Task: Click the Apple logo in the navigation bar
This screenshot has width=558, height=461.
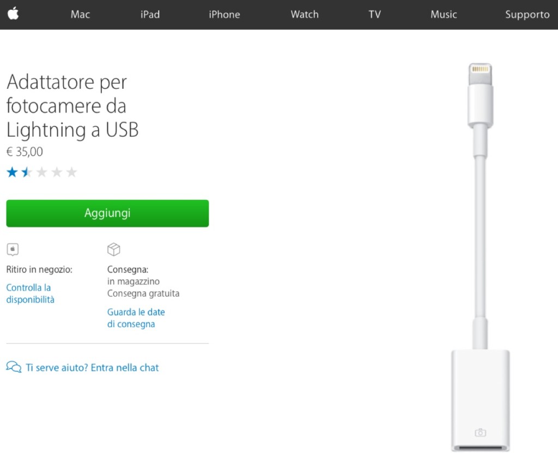Action: pyautogui.click(x=13, y=14)
